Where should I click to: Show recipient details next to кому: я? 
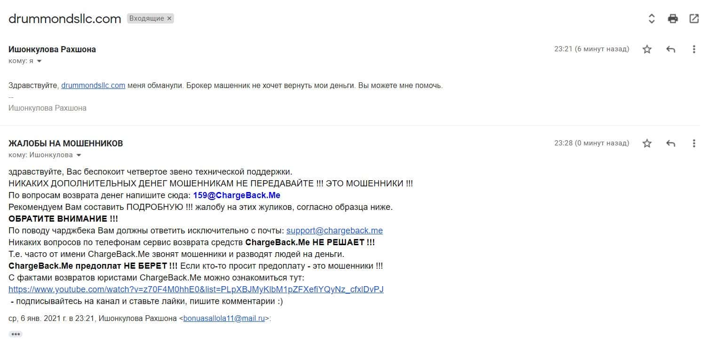[x=40, y=61]
